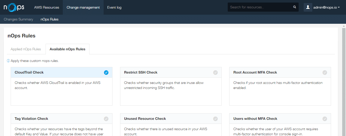Screen dimensions: 346x136
Task: Enable the Restrict SSH Check rule
Action: [x=215, y=73]
